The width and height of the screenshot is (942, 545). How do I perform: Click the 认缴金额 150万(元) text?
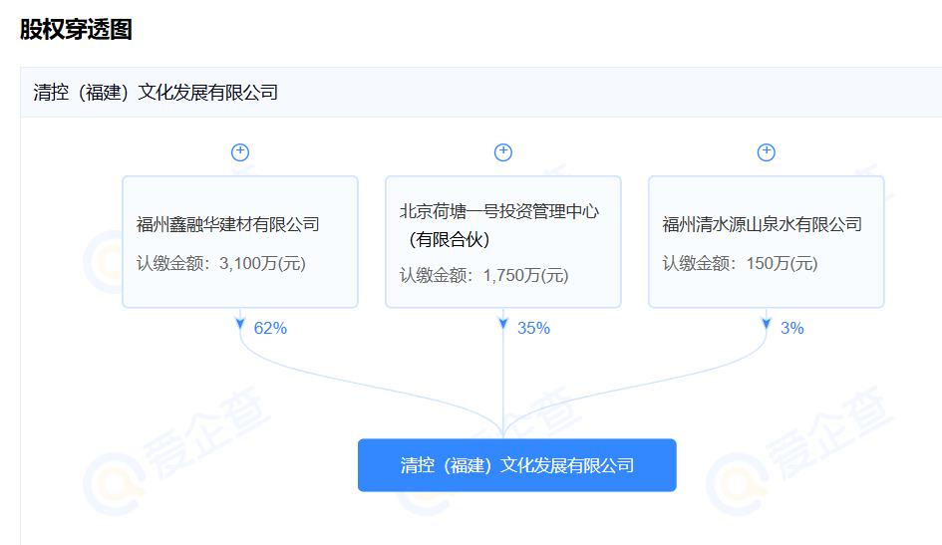740,264
